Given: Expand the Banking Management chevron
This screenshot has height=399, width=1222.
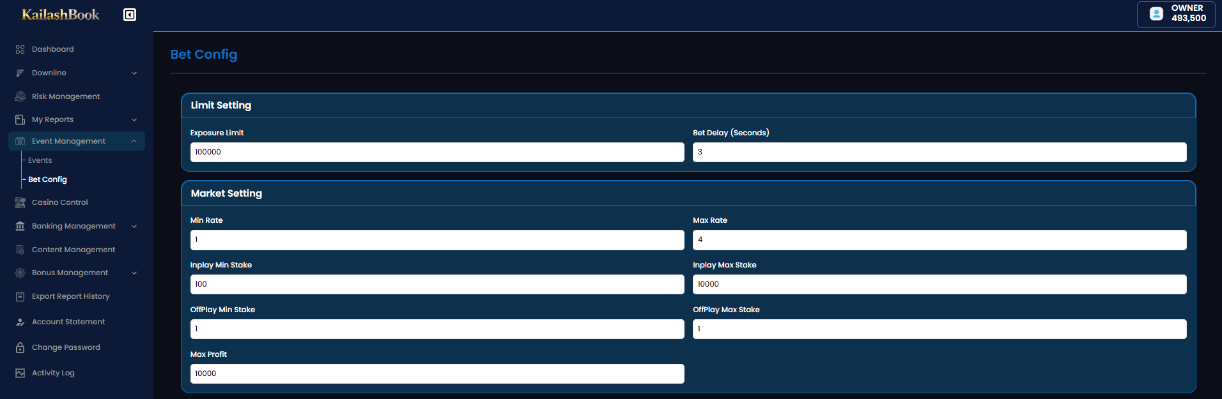Looking at the screenshot, I should (x=134, y=226).
